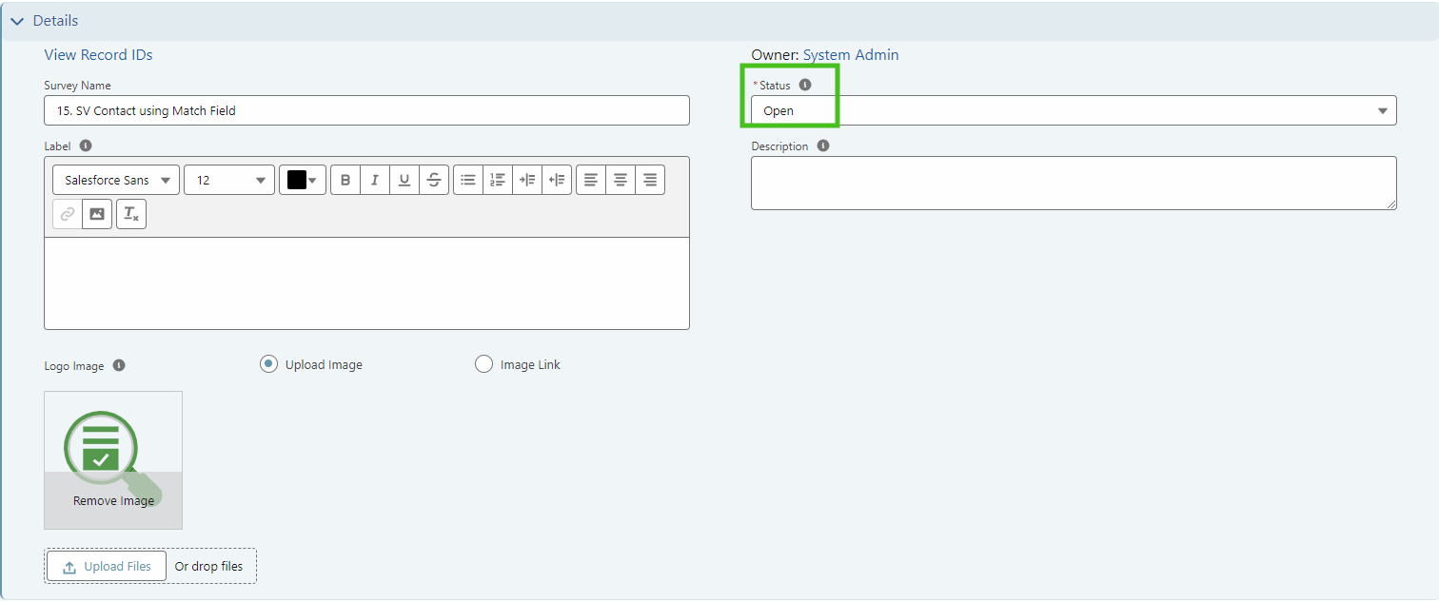This screenshot has width=1439, height=602.
Task: Select the Upload Image radio button
Action: [269, 364]
